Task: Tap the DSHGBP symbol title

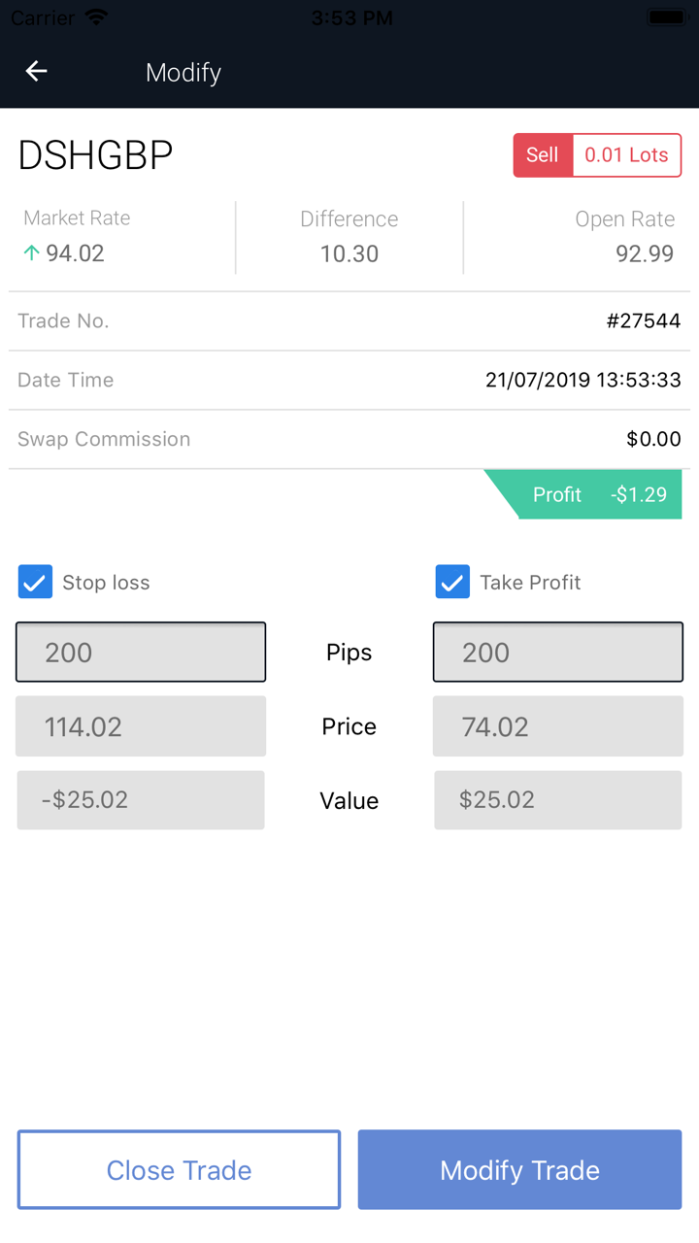Action: coord(96,155)
